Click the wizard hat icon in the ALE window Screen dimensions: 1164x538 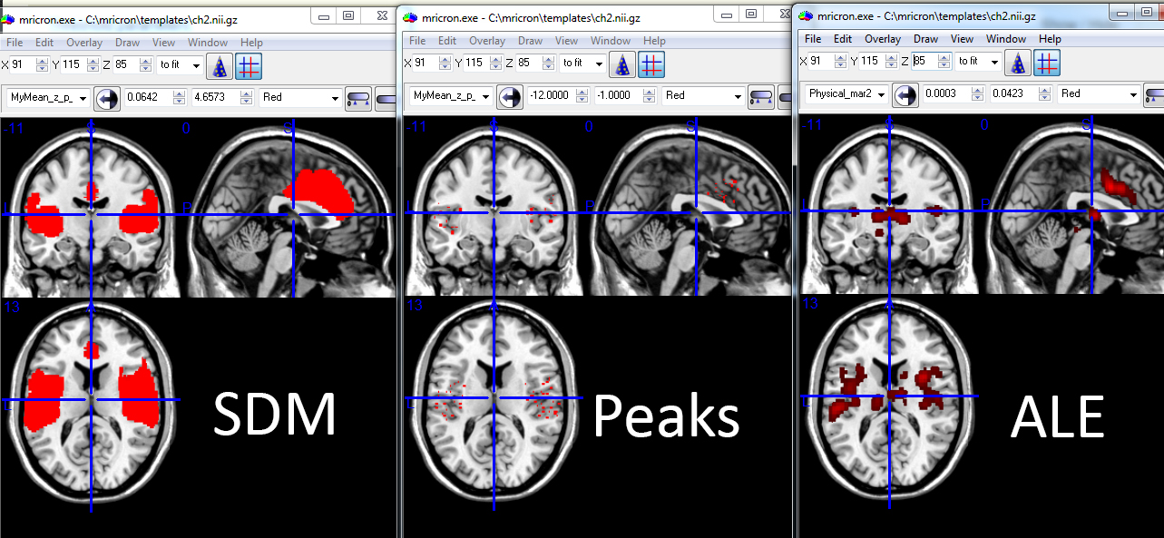(x=1021, y=63)
